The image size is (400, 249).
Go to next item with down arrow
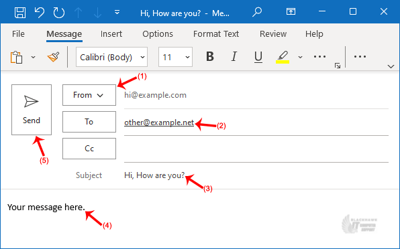(x=98, y=13)
